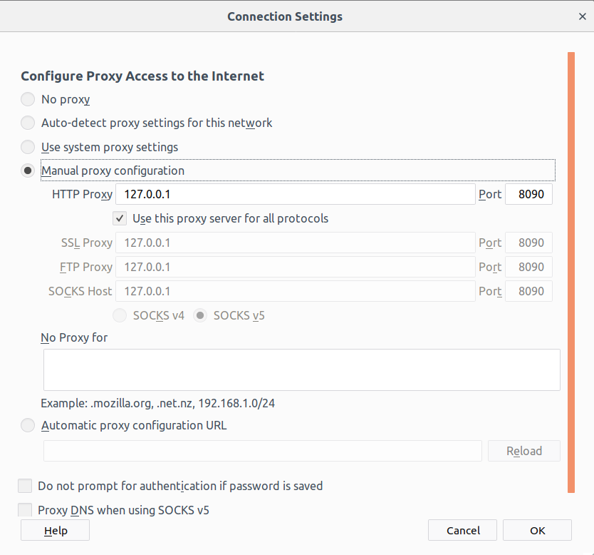Image resolution: width=594 pixels, height=555 pixels.
Task: Enable Do not prompt for authentication checkbox
Action: [25, 486]
